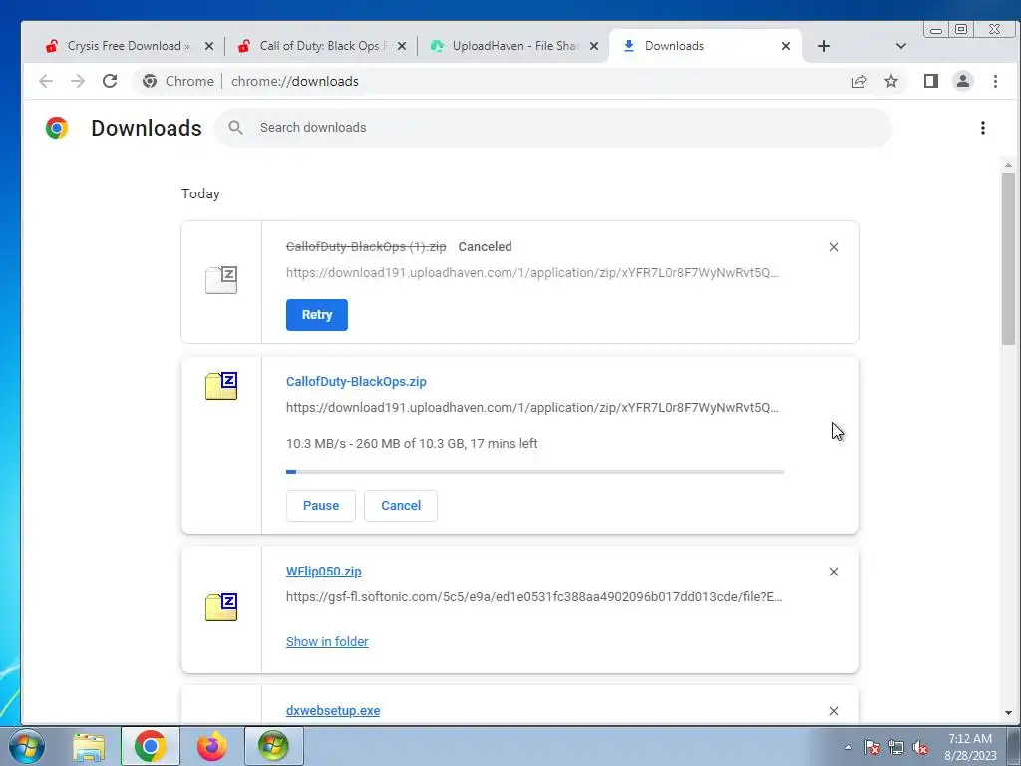Click the browser forward arrow
The width and height of the screenshot is (1021, 766).
pos(78,81)
